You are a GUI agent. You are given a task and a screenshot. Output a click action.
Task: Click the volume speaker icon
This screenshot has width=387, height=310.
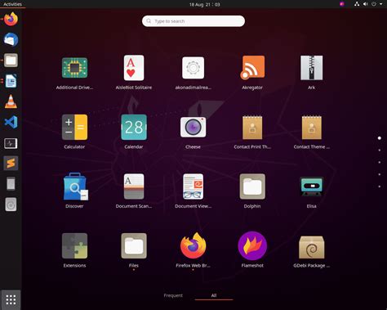(365, 4)
